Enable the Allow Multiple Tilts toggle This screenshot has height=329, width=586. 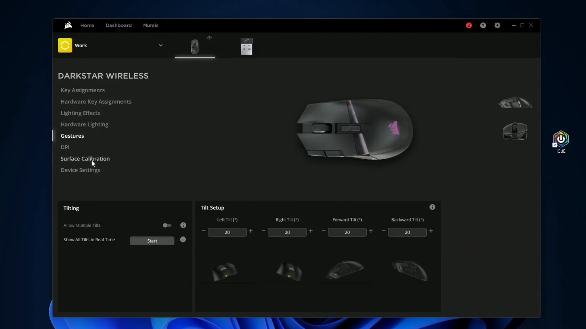pos(167,225)
